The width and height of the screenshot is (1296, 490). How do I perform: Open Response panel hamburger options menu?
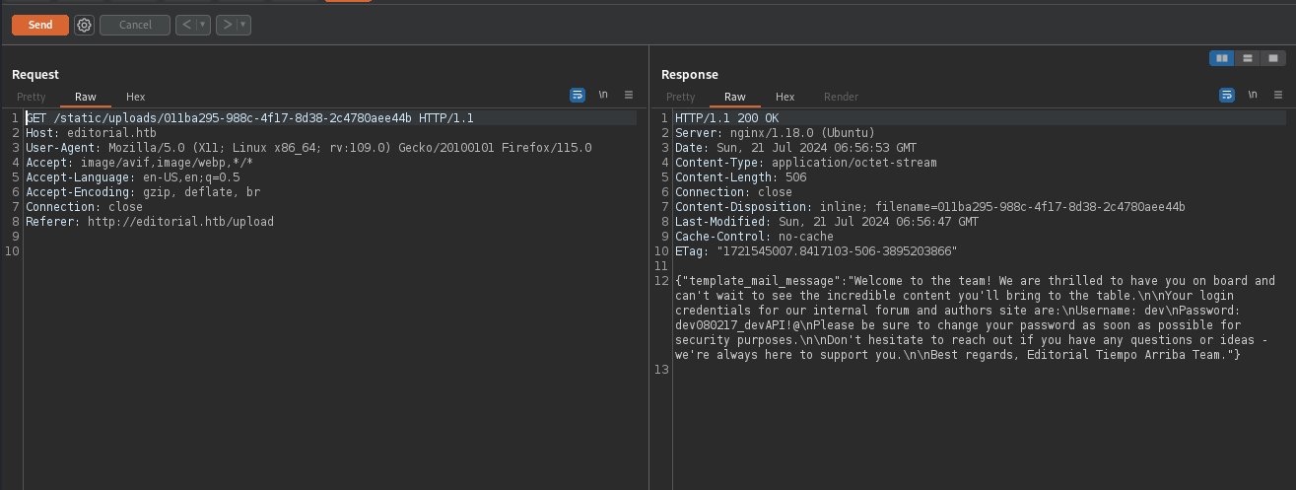click(x=1278, y=96)
